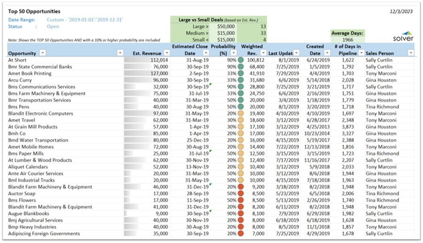Screen dimensions: 423x243
Task: Open the Est. Revenue filter dropdown
Action: click(166, 54)
